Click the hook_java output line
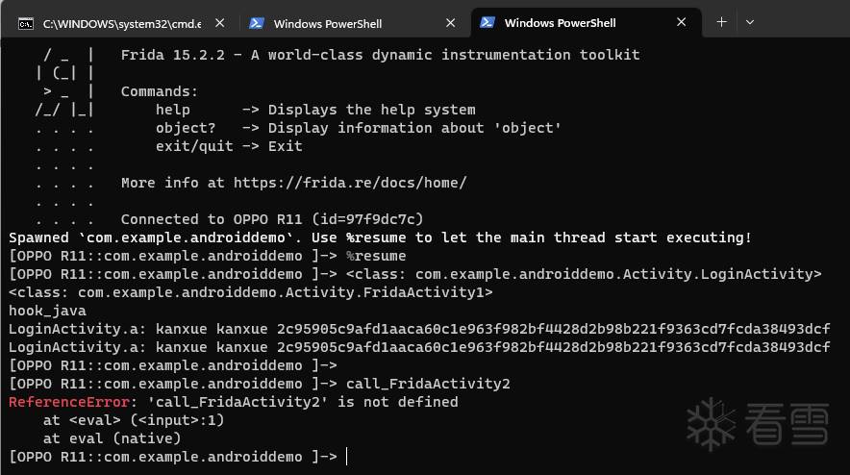 [x=47, y=311]
